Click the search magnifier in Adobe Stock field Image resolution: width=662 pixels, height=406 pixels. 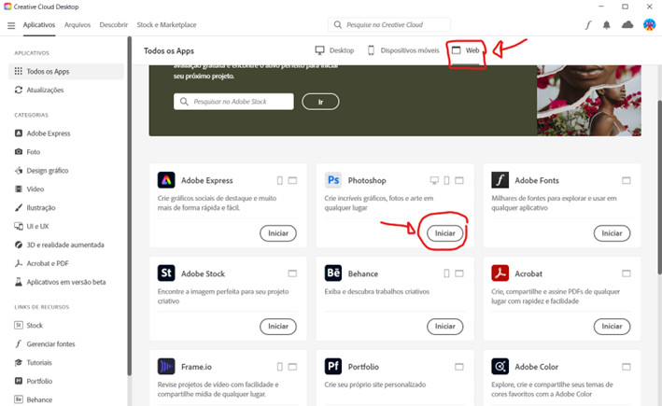point(184,102)
